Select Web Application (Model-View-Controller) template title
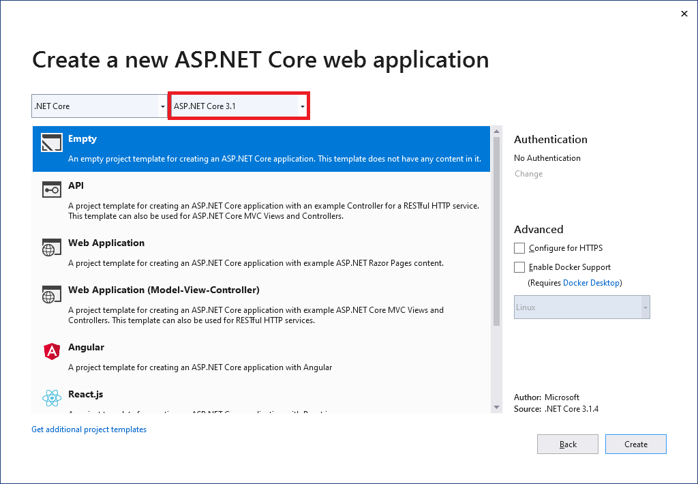This screenshot has height=484, width=698. click(164, 290)
